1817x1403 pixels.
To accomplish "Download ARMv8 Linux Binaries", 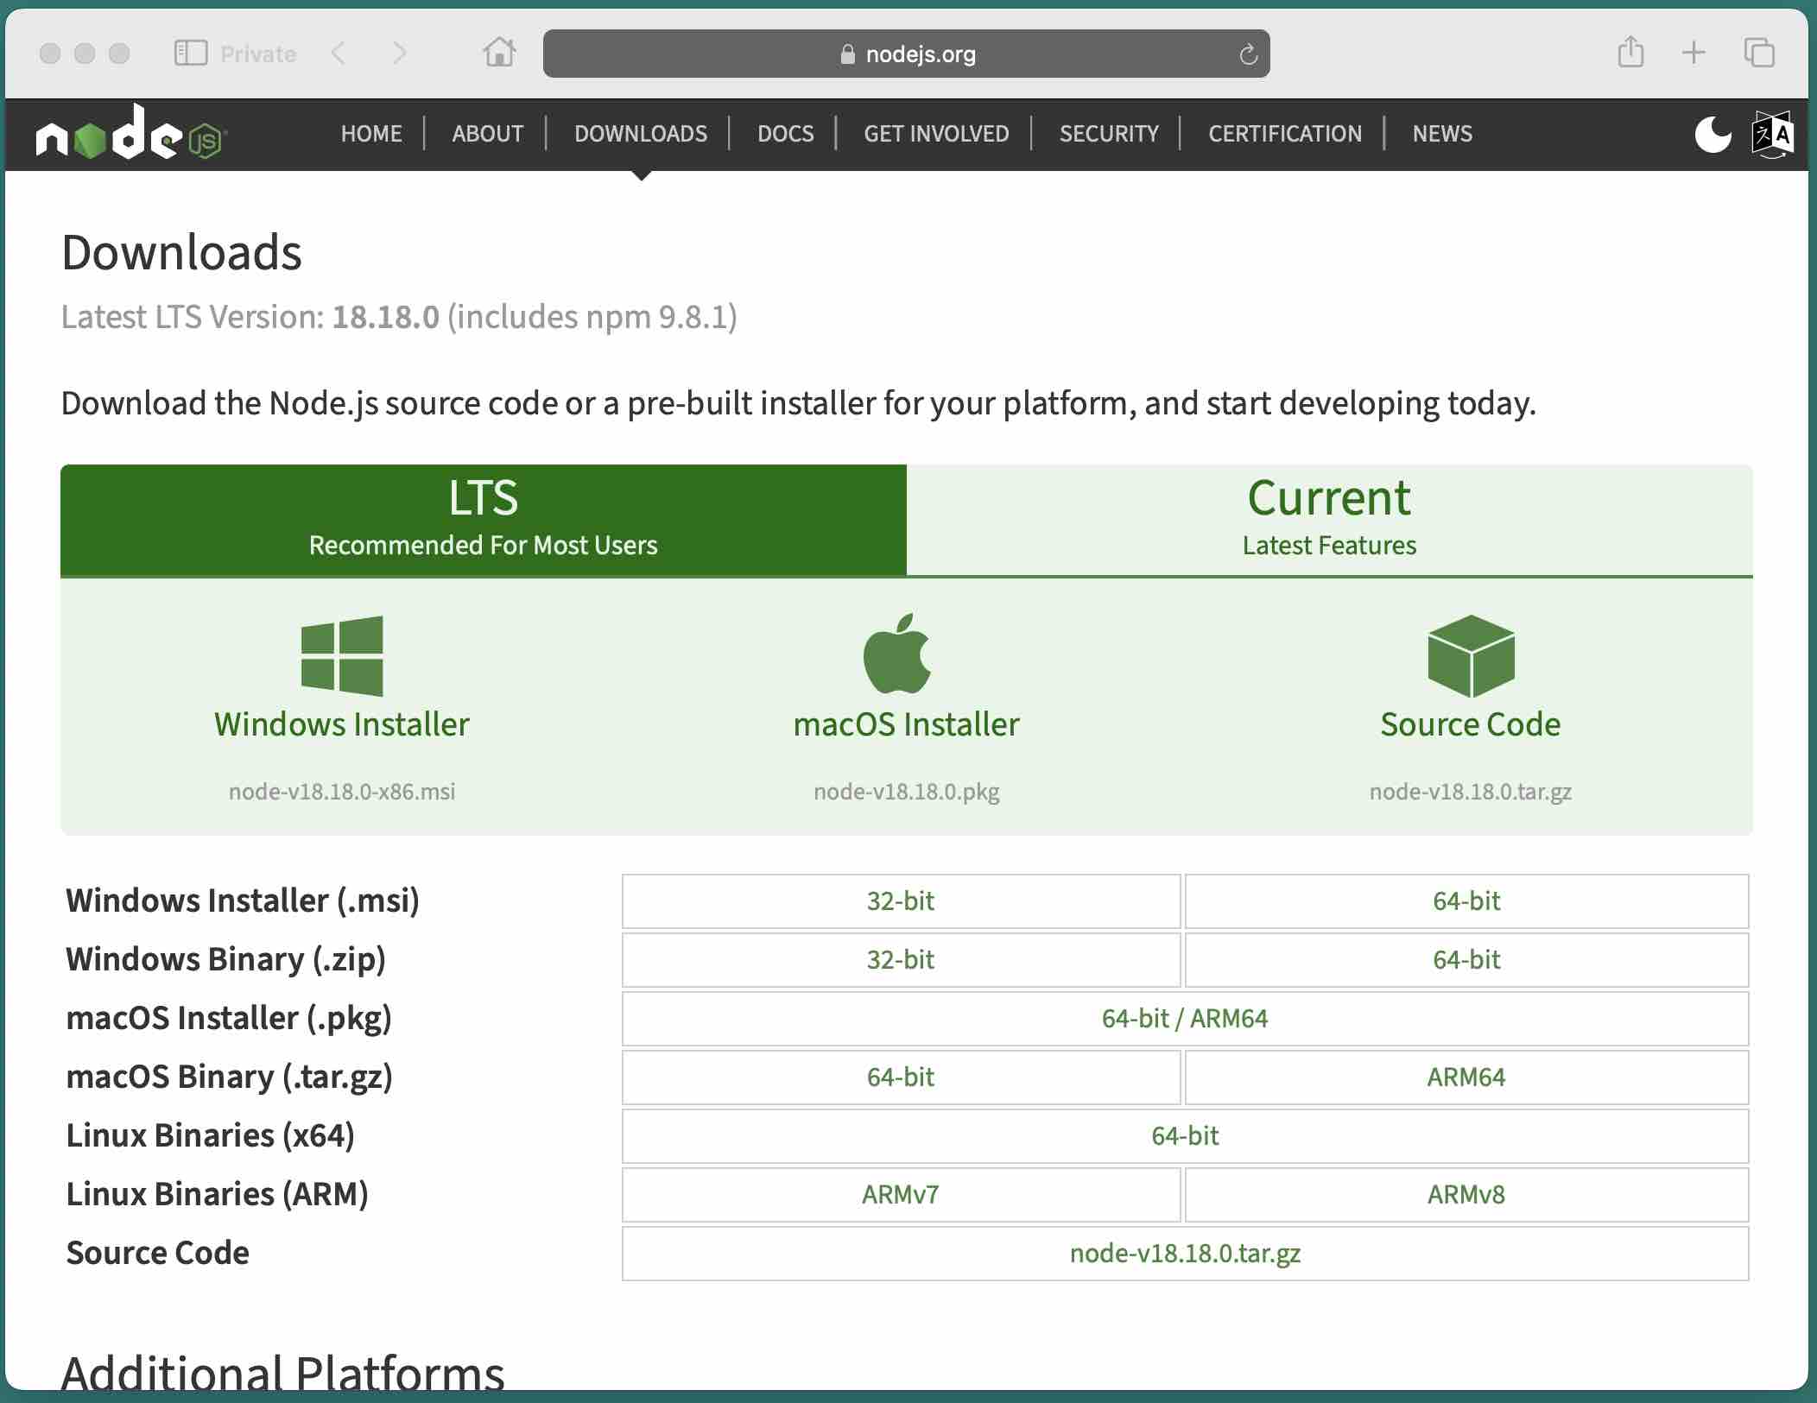I will (1466, 1195).
